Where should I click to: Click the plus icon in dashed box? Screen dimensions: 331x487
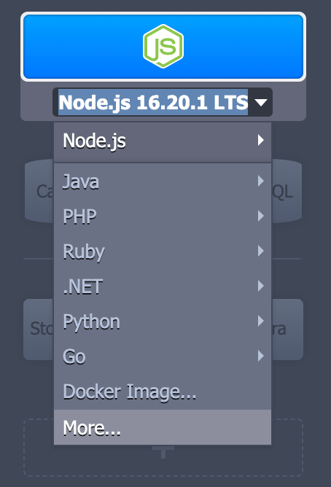click(163, 452)
